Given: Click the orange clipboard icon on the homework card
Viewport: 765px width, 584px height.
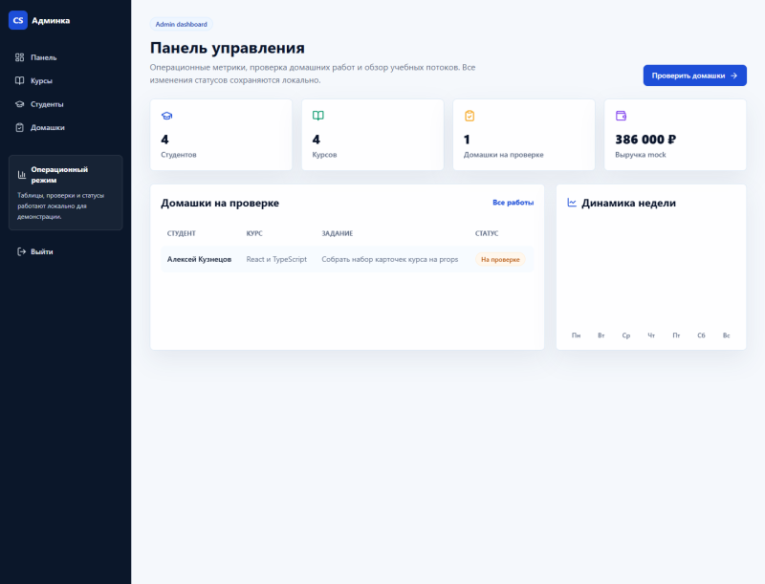Looking at the screenshot, I should pos(470,116).
